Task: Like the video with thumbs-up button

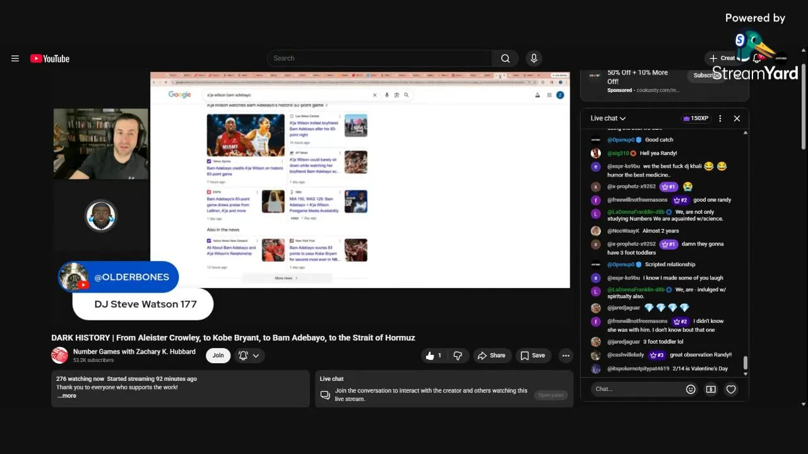Action: 434,356
